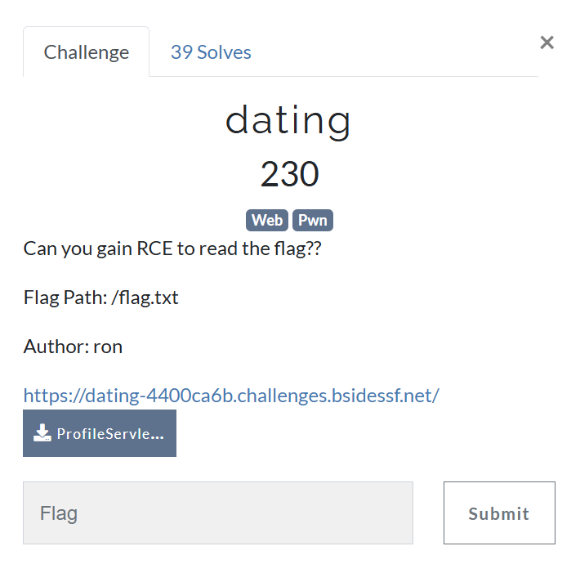Open the 39 Solves tab
This screenshot has width=580, height=573.
211,52
